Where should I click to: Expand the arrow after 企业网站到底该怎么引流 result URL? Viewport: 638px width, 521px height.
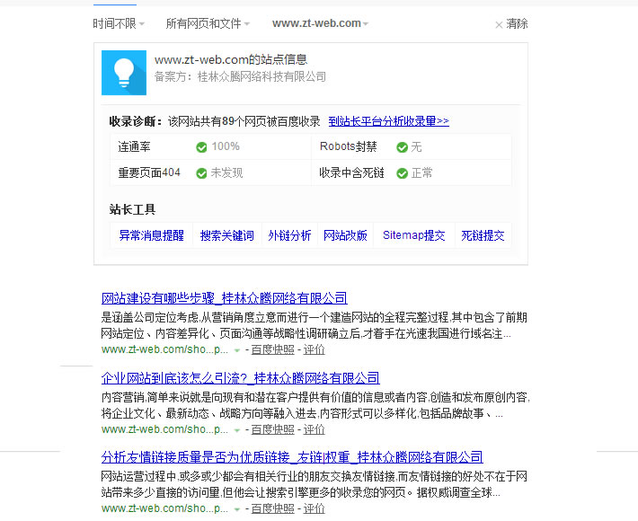coord(237,430)
